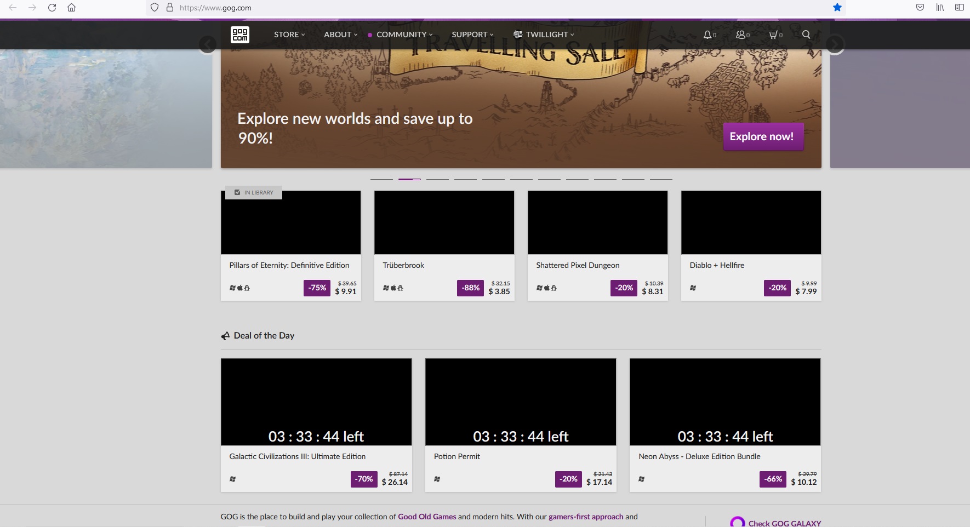This screenshot has width=970, height=527.
Task: Select first carousel indicator dash
Action: tap(381, 179)
